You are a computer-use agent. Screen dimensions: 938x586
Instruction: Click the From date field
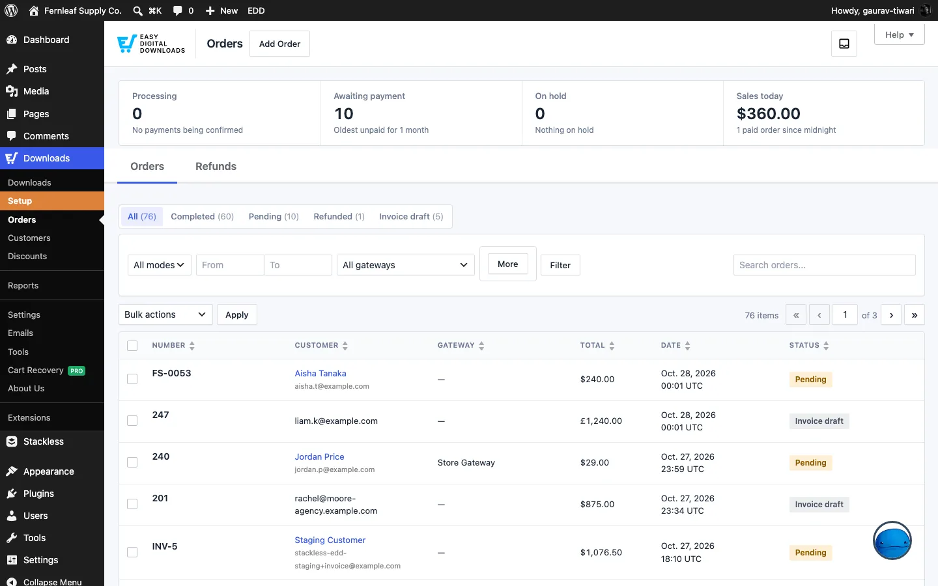point(230,265)
